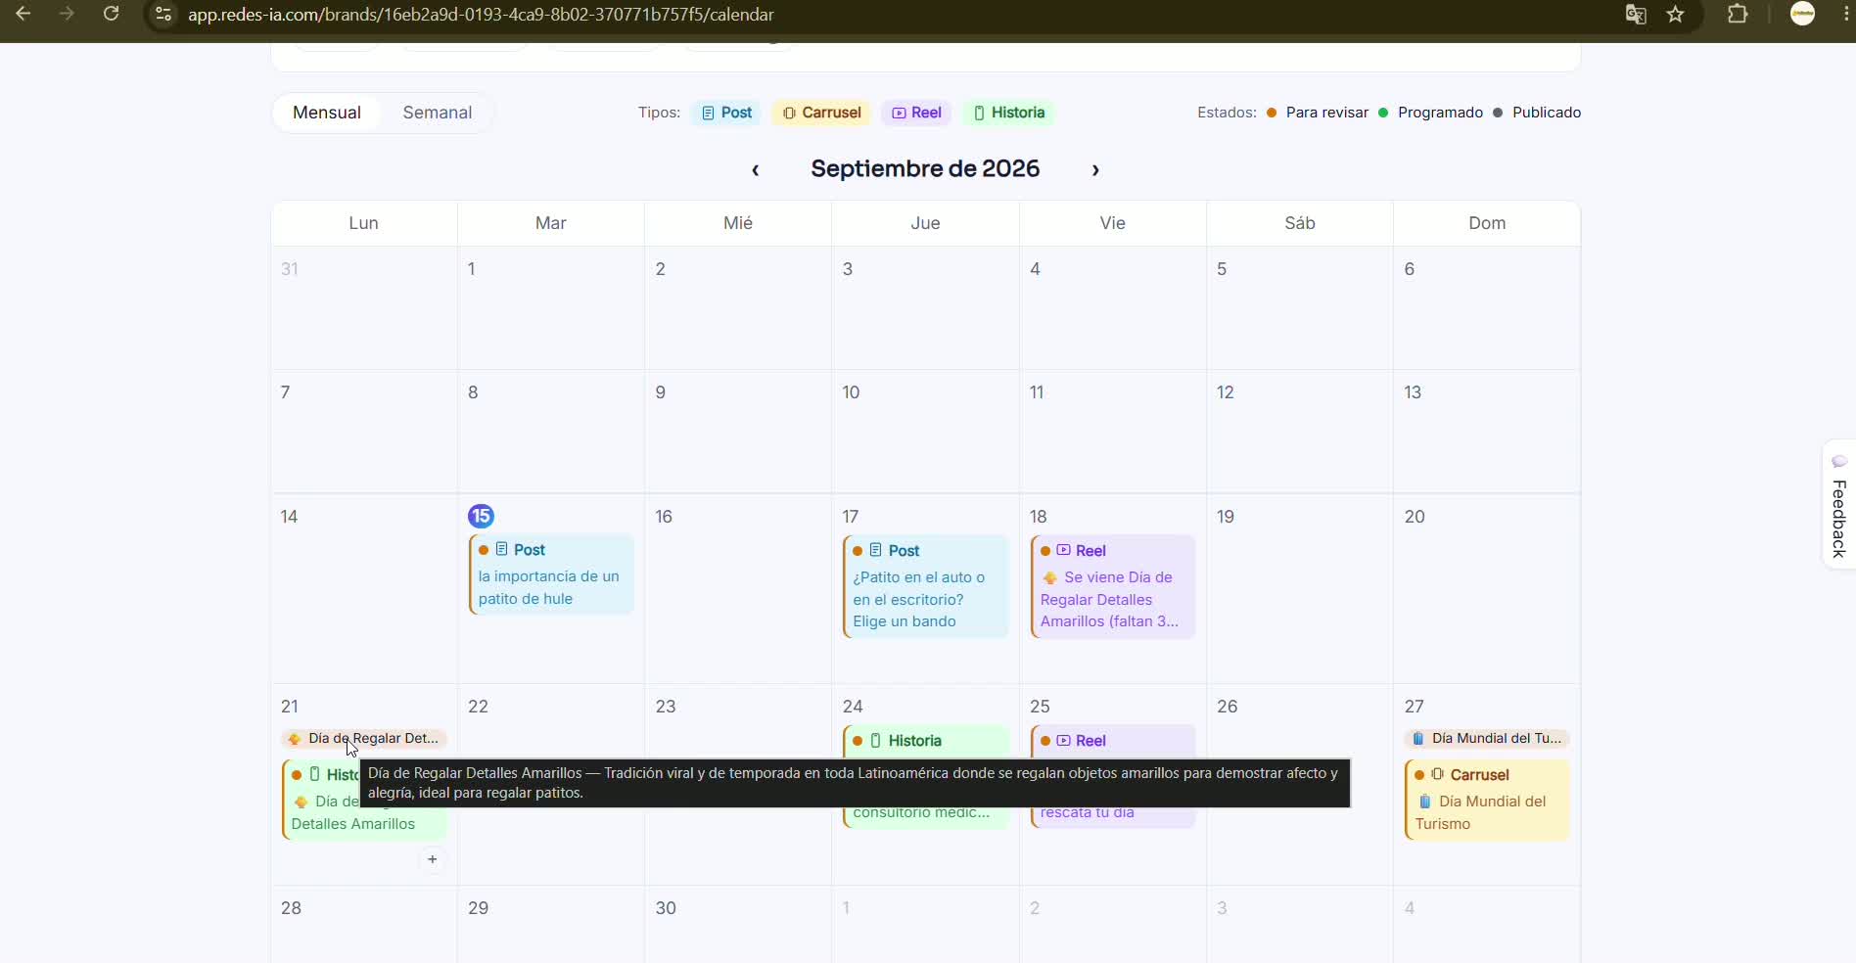The width and height of the screenshot is (1856, 963).
Task: Open the Post card '¿Patito en el auto'
Action: pyautogui.click(x=925, y=586)
